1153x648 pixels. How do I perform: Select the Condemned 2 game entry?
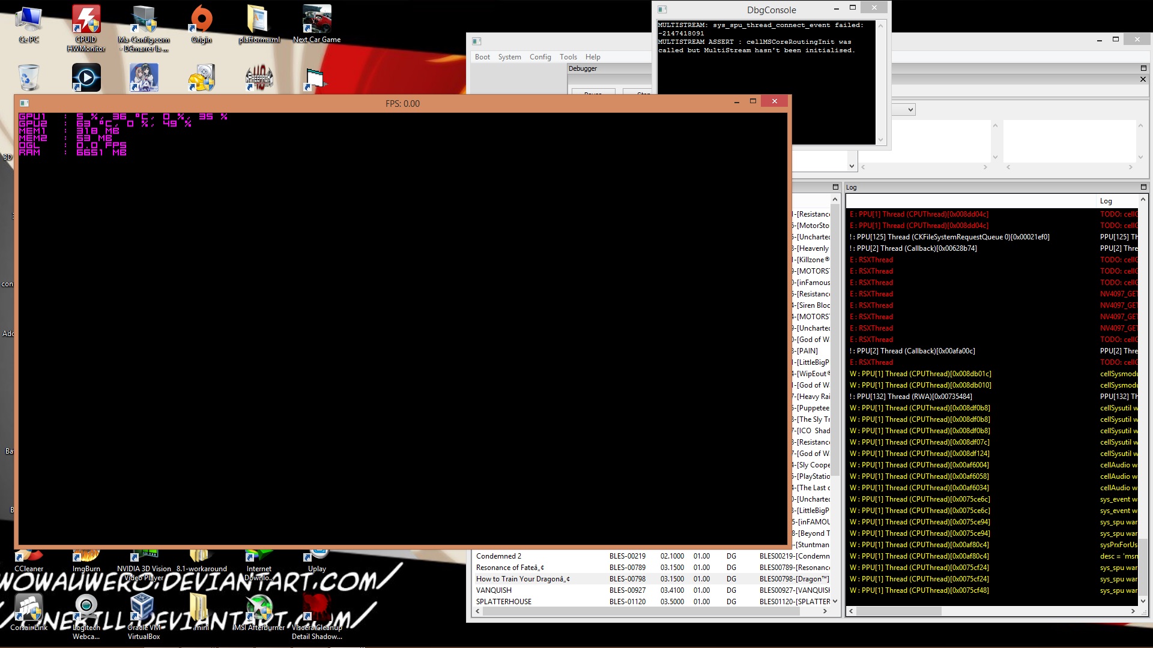(x=498, y=556)
